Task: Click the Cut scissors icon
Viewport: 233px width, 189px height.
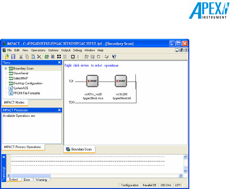Action: [21, 57]
